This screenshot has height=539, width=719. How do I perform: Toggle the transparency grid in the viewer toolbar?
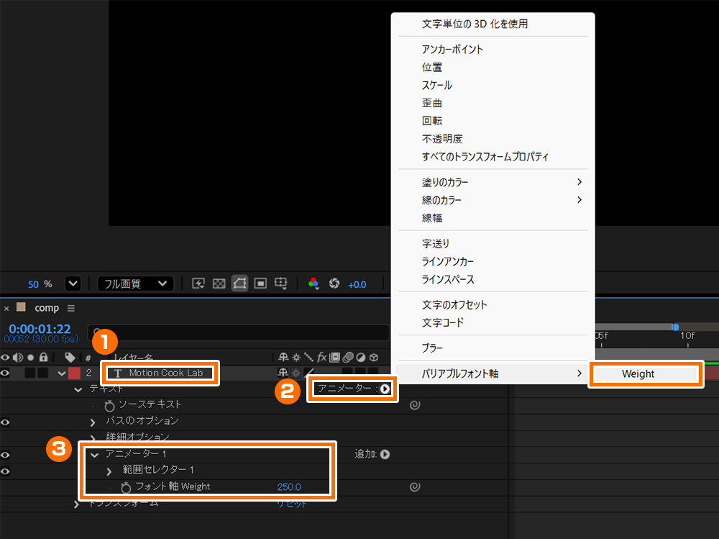click(x=218, y=284)
